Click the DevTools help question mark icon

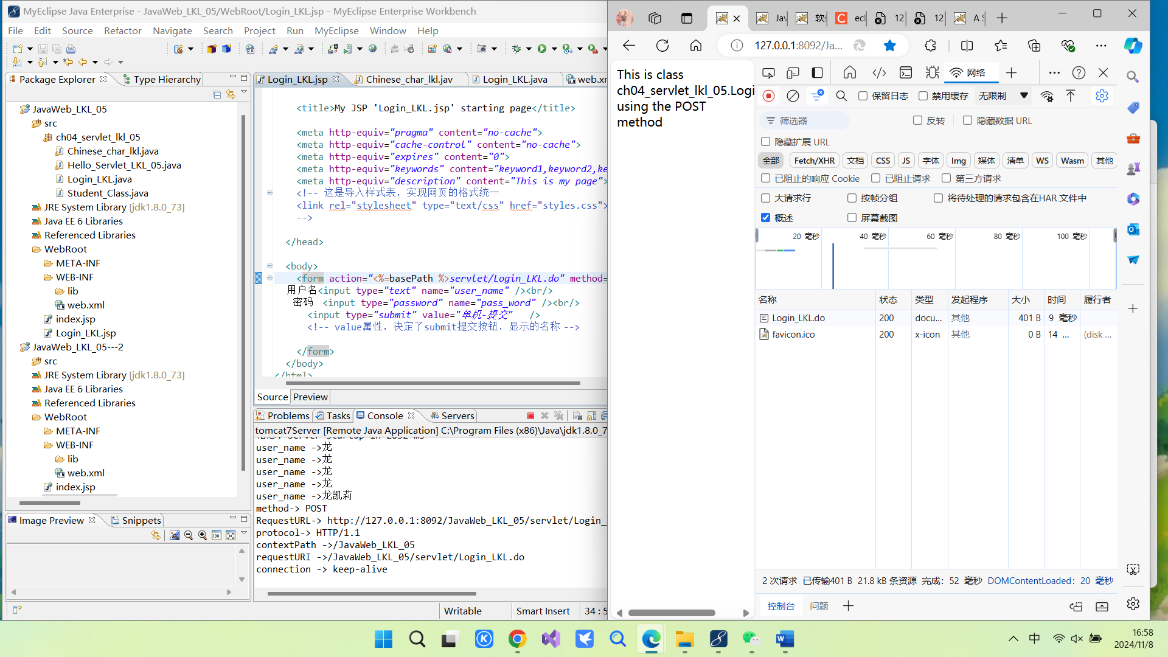point(1079,73)
